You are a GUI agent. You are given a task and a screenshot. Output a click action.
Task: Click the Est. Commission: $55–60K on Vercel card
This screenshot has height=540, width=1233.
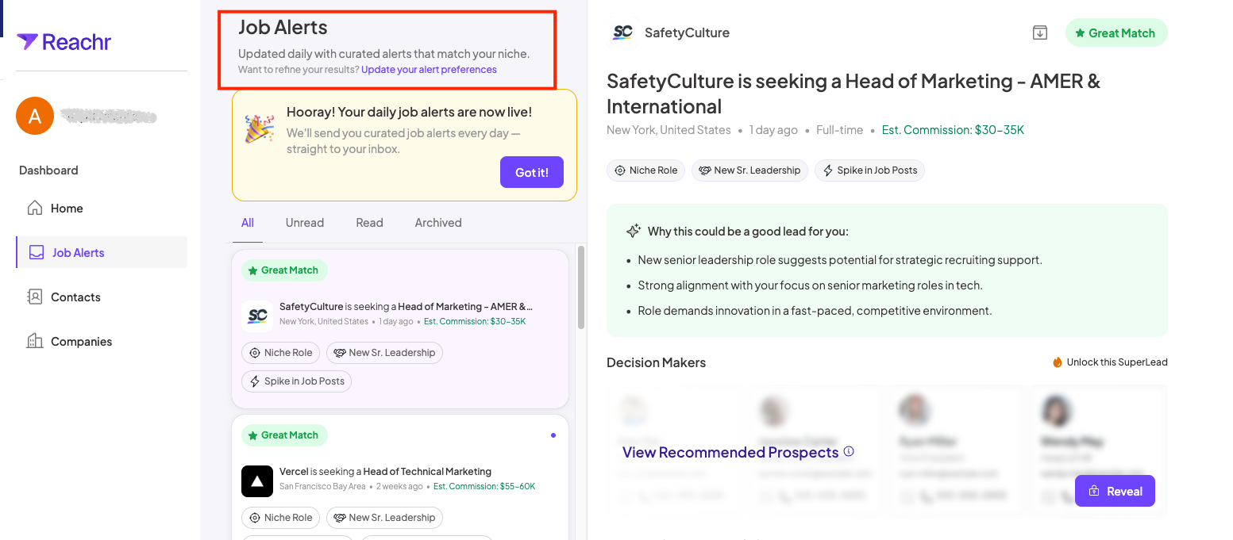click(x=484, y=486)
